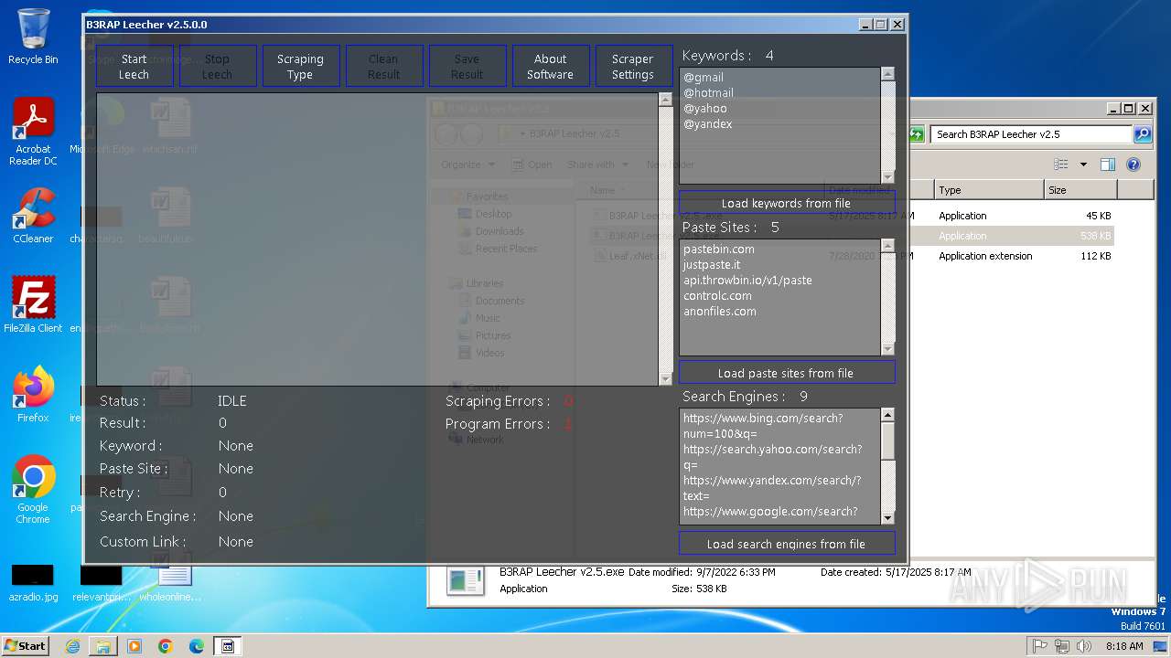Click Load paste sites from file
Screen dimensions: 1171x658
(786, 373)
